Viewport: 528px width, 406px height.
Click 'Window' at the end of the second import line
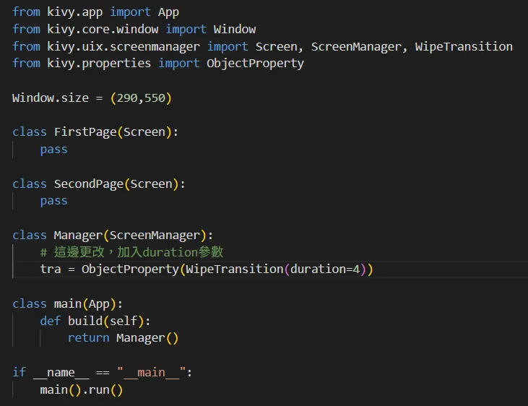pyautogui.click(x=235, y=30)
